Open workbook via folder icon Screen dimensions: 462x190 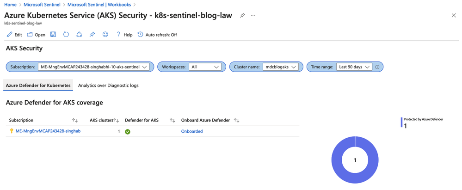[x=30, y=35]
